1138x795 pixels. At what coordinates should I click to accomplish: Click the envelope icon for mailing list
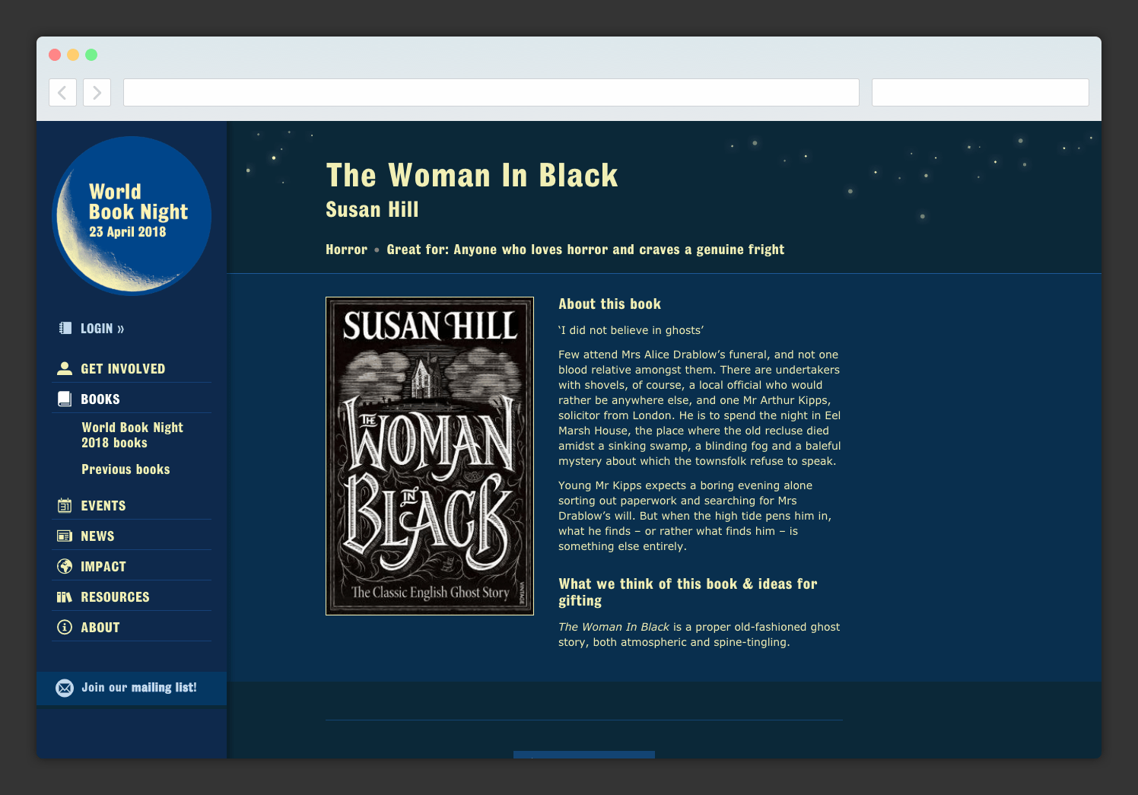65,688
